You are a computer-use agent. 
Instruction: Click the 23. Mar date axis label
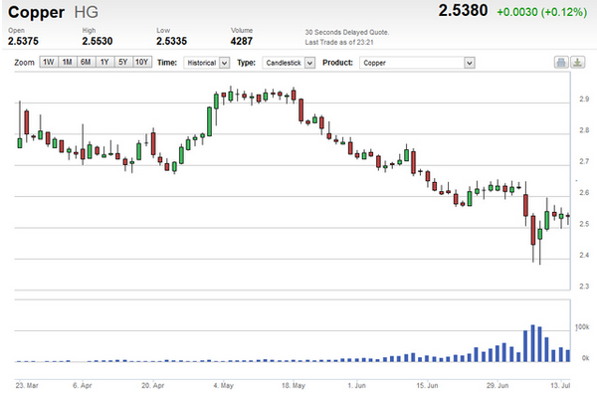[x=27, y=386]
